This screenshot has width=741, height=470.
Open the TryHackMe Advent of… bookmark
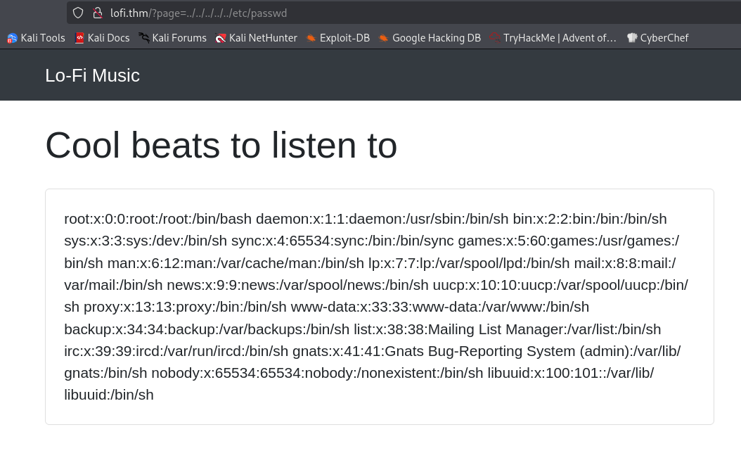coord(559,38)
